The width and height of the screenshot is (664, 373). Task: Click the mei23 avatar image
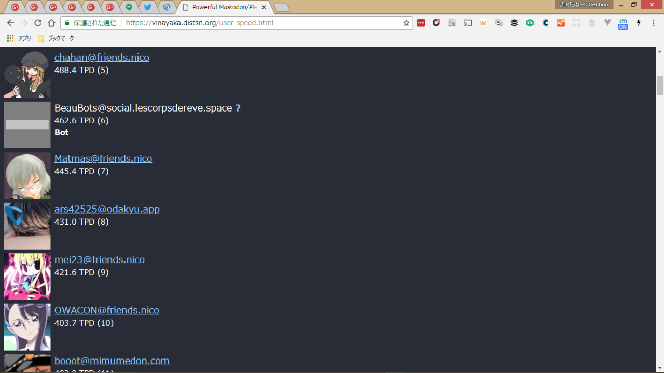pos(27,277)
